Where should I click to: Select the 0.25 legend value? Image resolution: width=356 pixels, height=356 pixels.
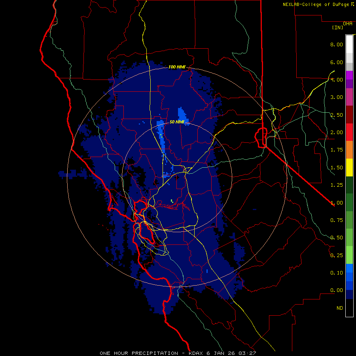337,256
